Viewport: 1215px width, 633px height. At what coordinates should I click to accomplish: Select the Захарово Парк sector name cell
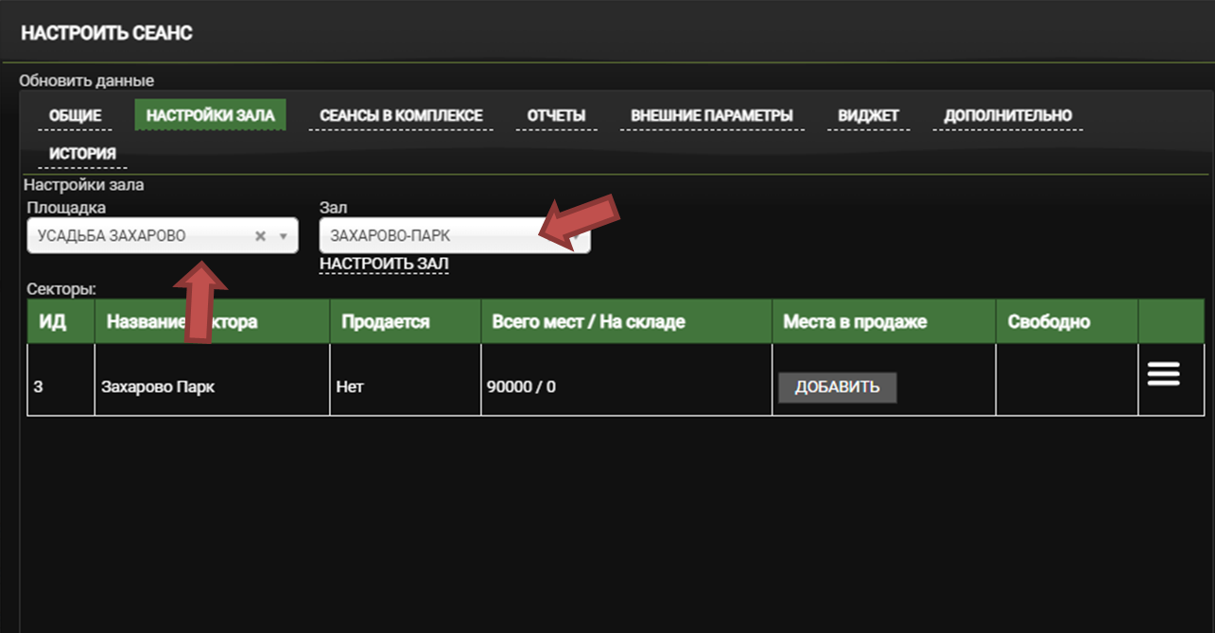[158, 386]
